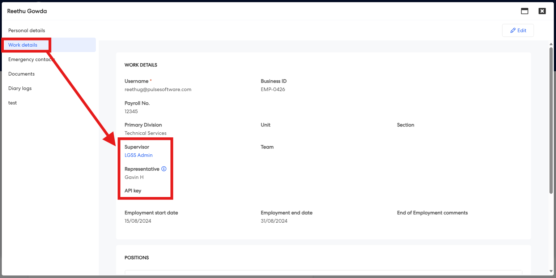Click the Representative info icon

(x=164, y=169)
